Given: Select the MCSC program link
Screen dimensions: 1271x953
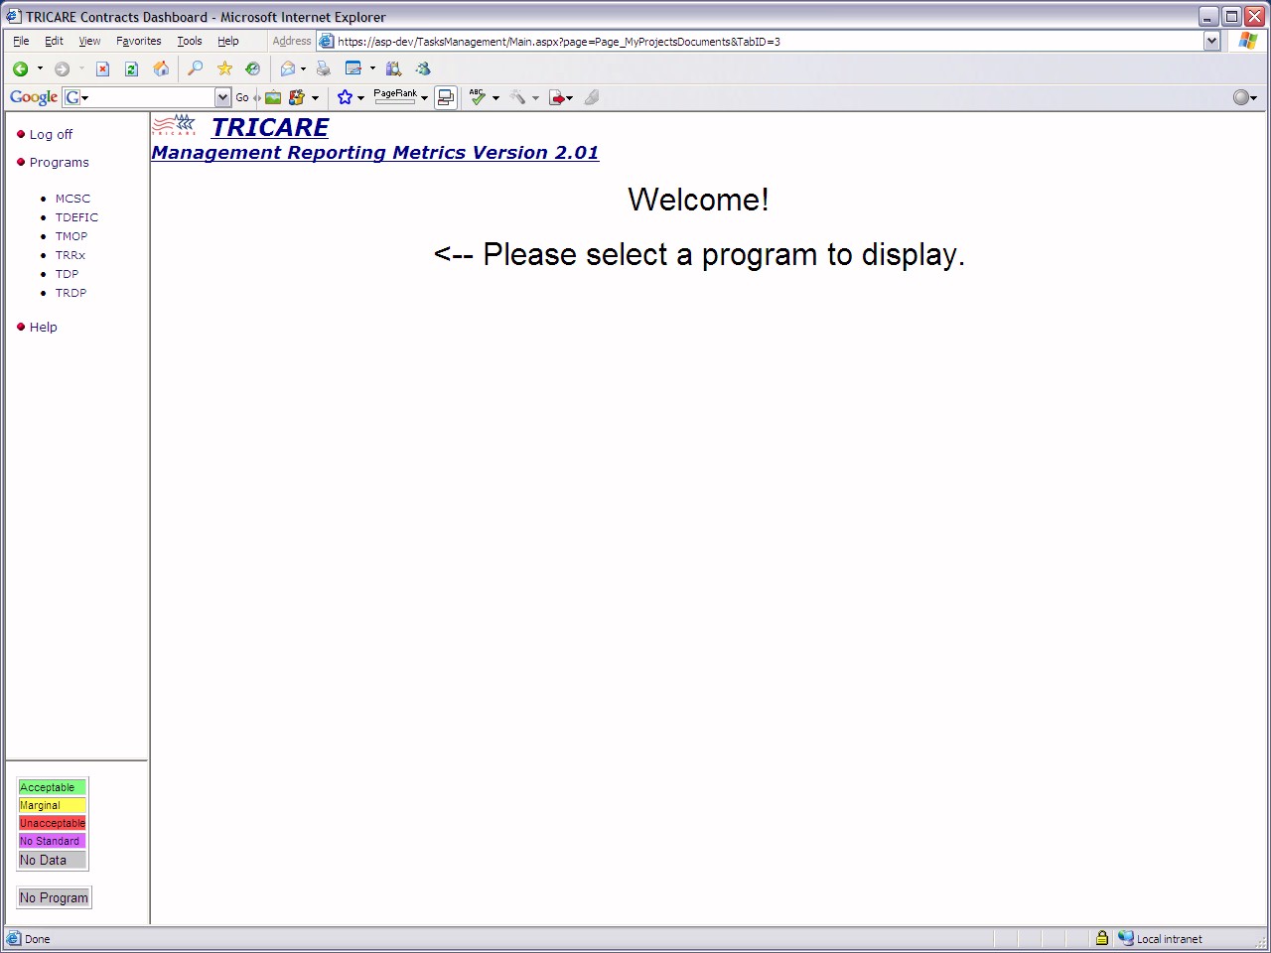Looking at the screenshot, I should pos(72,199).
